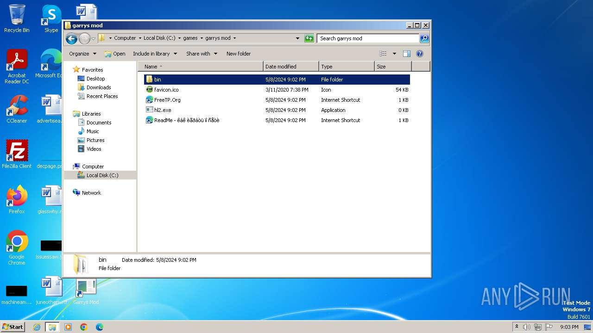Open Microsoft Edge from taskbar
593x333 pixels.
[99, 327]
